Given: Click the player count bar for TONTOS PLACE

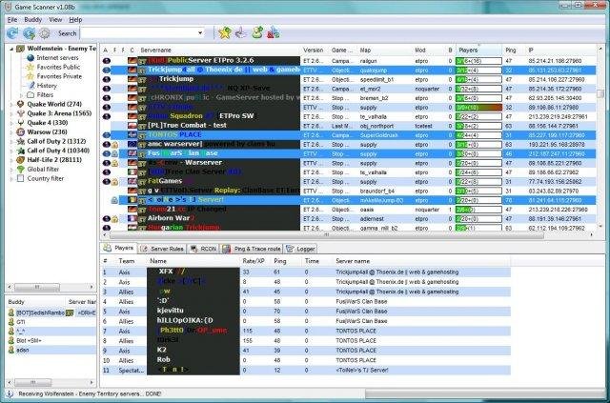Looking at the screenshot, I should (478, 135).
